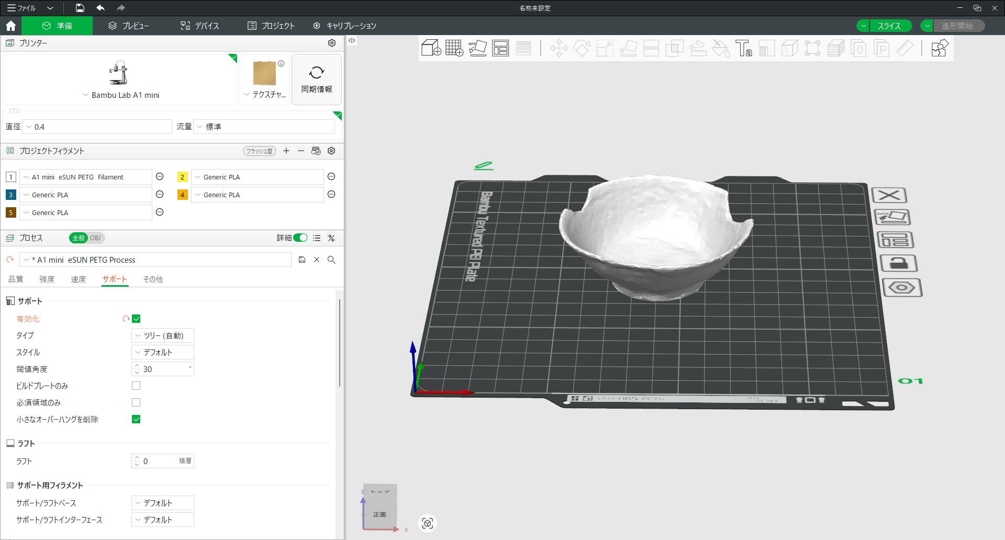Open the support タイプ dropdown

coord(163,335)
